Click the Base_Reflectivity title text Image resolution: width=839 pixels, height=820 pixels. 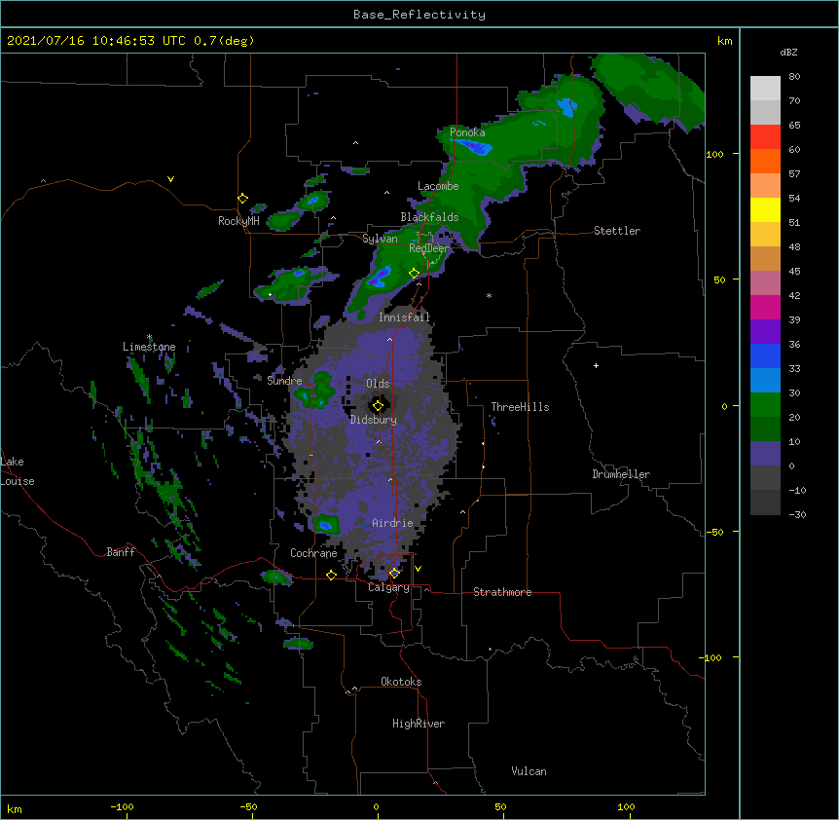pyautogui.click(x=419, y=15)
